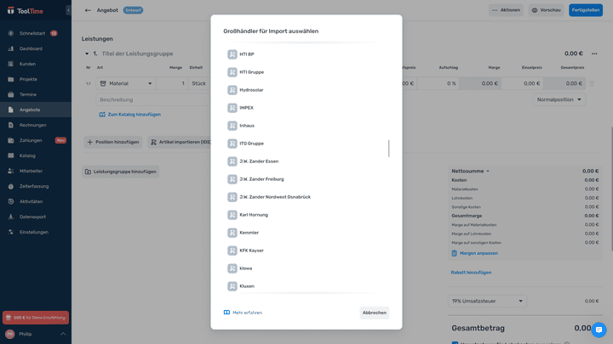This screenshot has width=613, height=344.
Task: Open Angebote in the sidebar
Action: pos(30,110)
